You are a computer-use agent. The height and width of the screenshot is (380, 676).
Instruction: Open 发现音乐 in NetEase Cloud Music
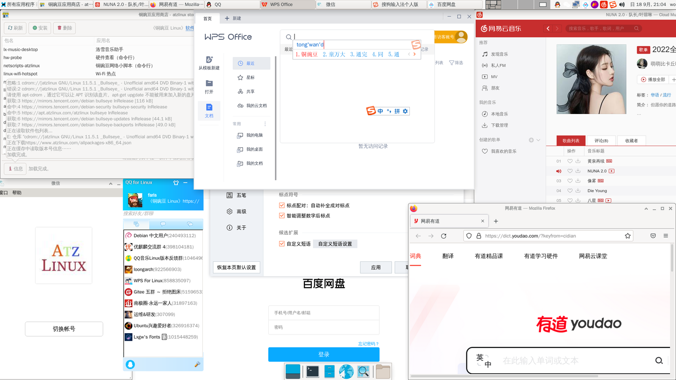click(495, 54)
